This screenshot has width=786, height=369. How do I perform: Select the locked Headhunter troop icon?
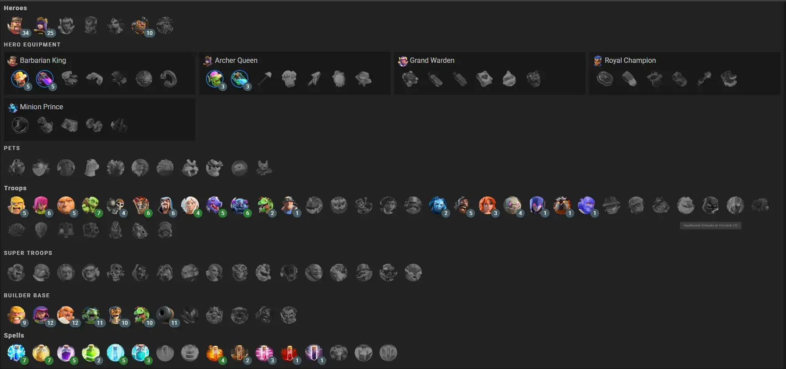[710, 205]
